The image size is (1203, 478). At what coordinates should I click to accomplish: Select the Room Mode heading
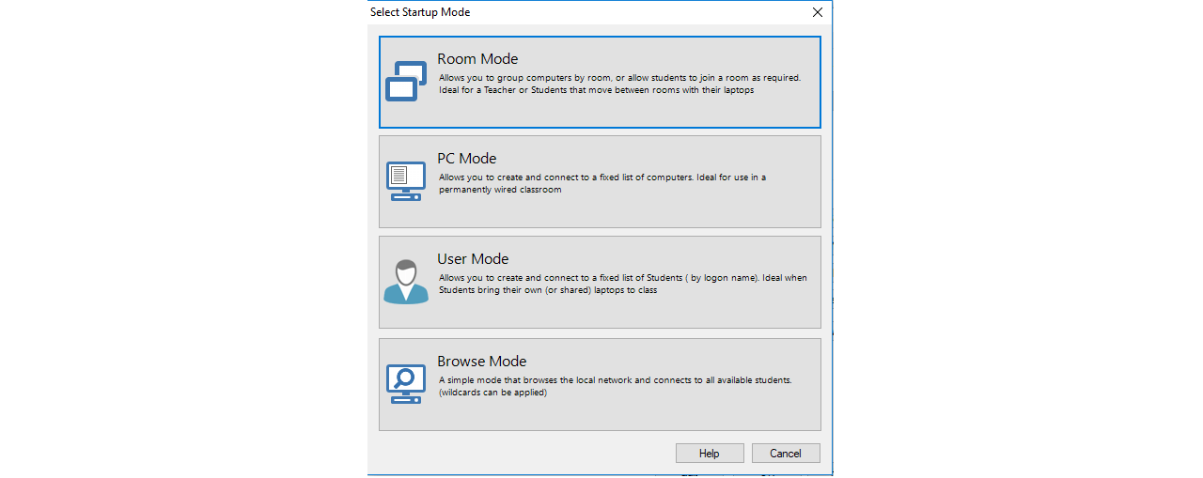(x=477, y=59)
